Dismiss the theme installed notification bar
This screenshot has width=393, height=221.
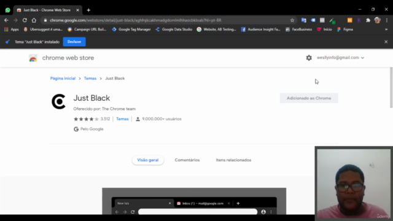point(386,42)
